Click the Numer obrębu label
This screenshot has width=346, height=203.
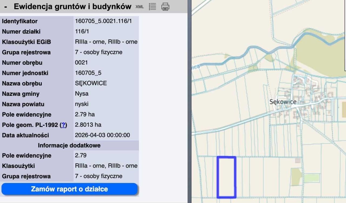22,63
